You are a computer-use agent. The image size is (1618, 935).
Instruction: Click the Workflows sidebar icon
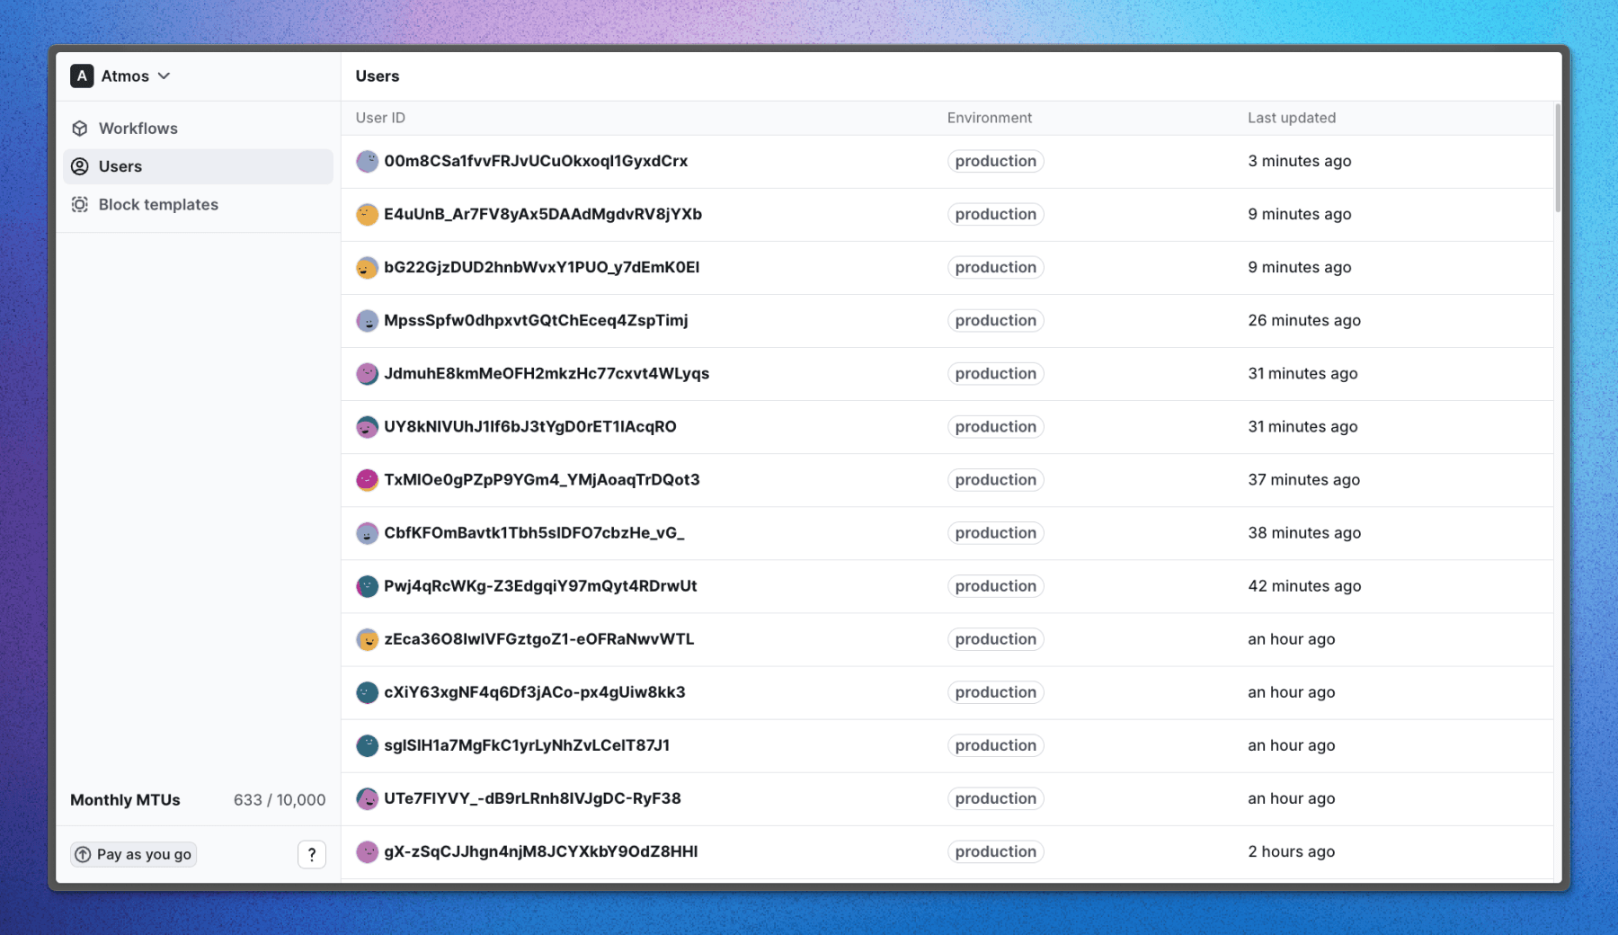[x=81, y=128]
